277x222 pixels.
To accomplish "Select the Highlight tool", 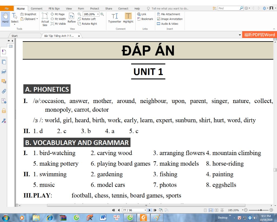I will coord(128,18).
